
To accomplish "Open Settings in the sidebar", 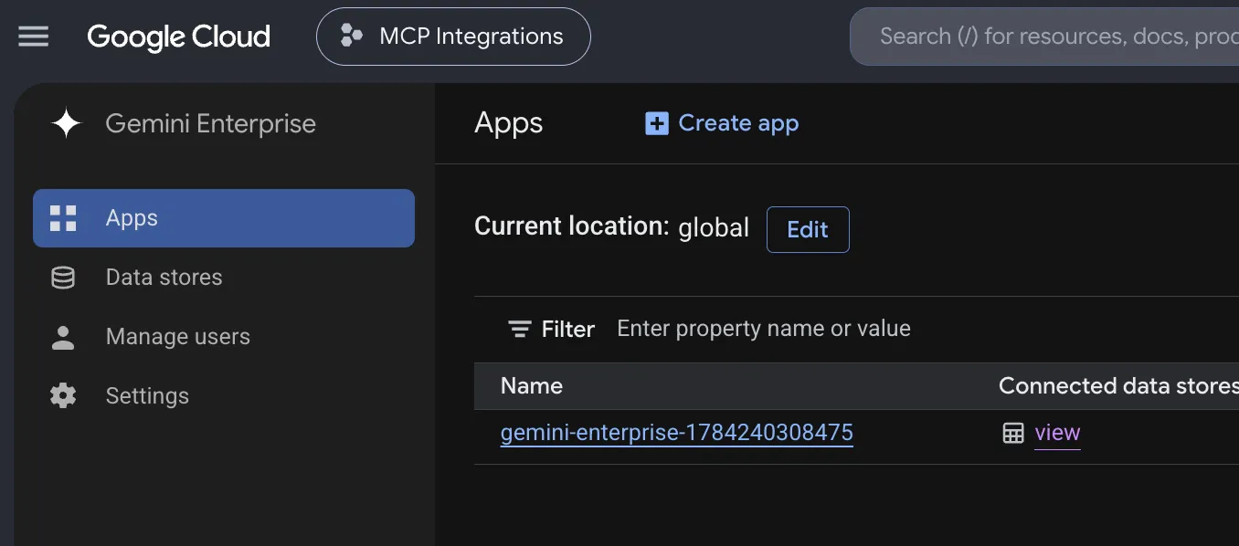I will tap(224, 396).
